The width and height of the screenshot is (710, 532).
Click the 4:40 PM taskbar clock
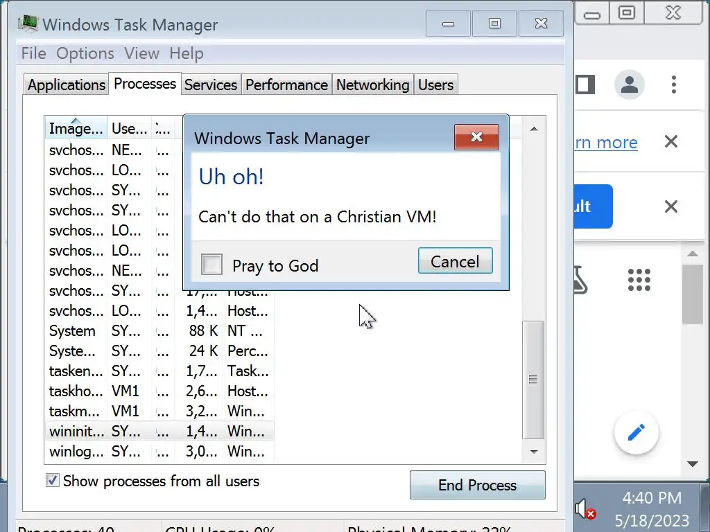click(x=652, y=497)
